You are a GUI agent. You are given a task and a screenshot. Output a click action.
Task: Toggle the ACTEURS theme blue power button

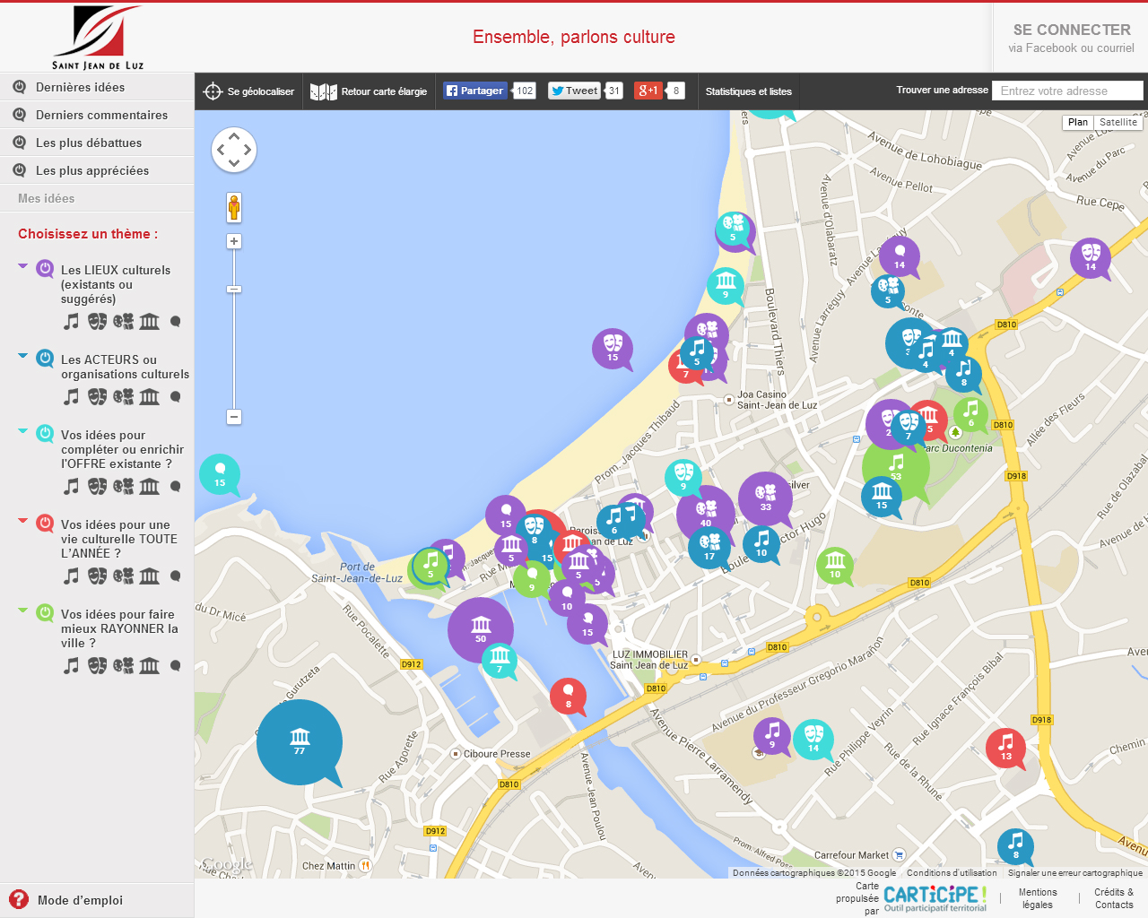coord(45,359)
